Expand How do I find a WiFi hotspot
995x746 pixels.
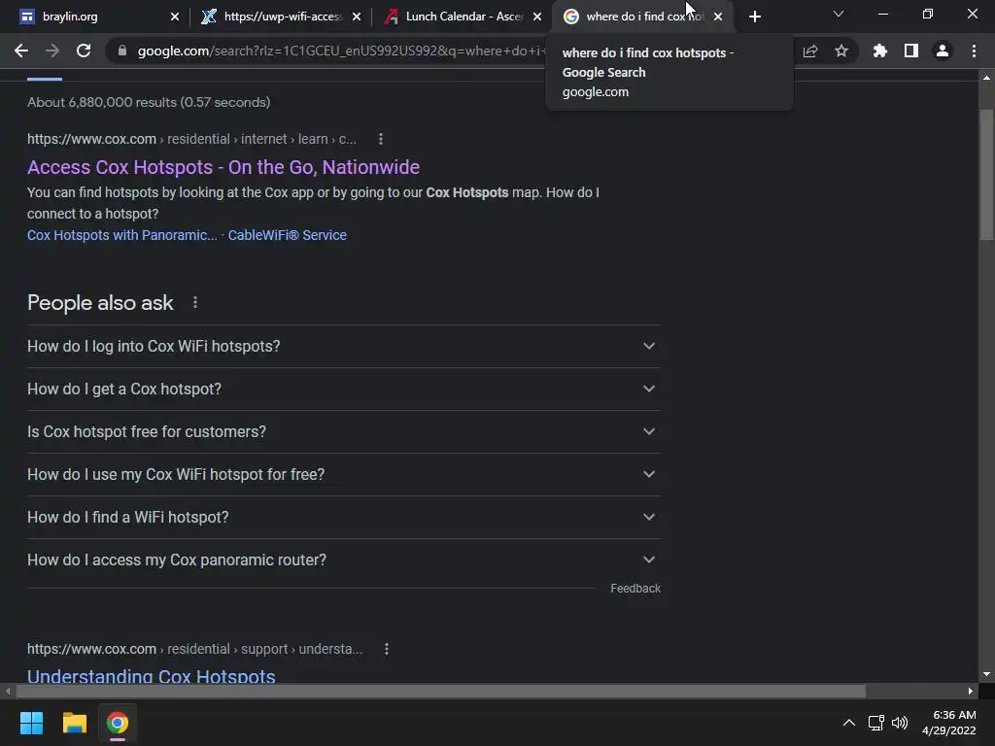coord(343,517)
